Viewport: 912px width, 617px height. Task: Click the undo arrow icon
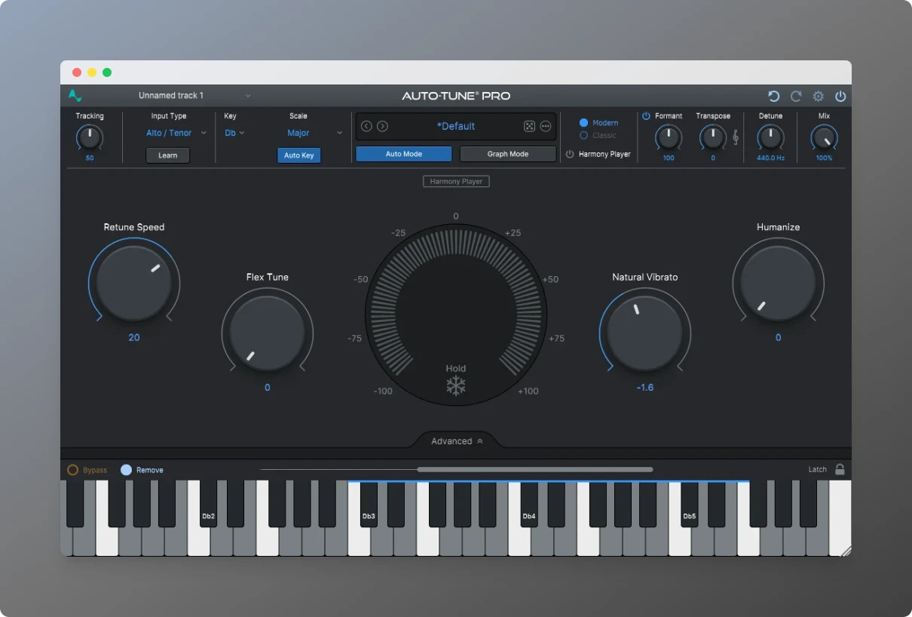pos(773,97)
